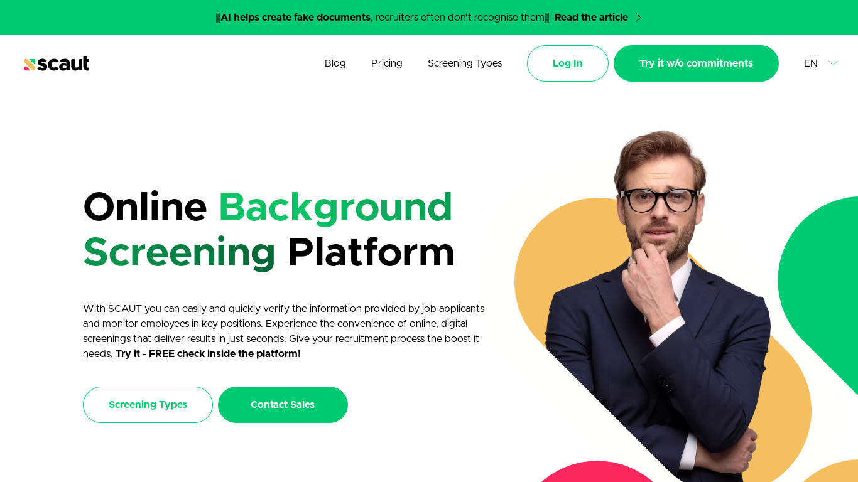Click the Log In button
858x482 pixels.
point(568,63)
